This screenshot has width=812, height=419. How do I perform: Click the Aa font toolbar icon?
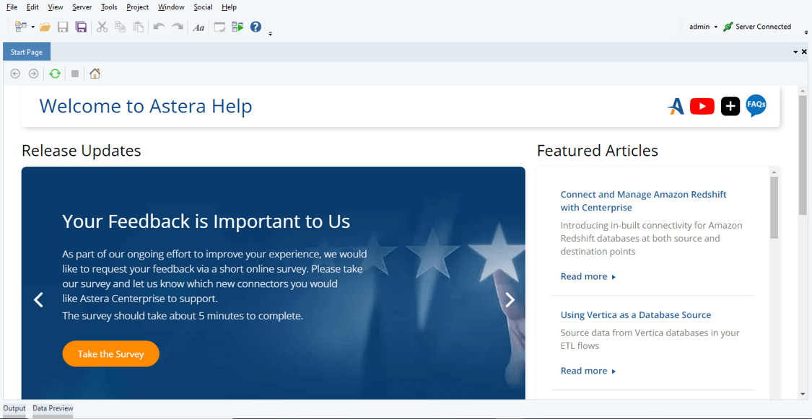pos(198,27)
